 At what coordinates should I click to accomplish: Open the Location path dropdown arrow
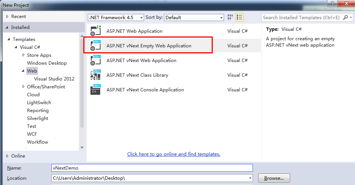pos(250,178)
